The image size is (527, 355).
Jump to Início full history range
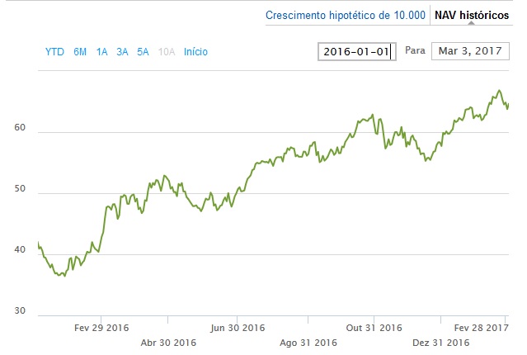coord(196,52)
